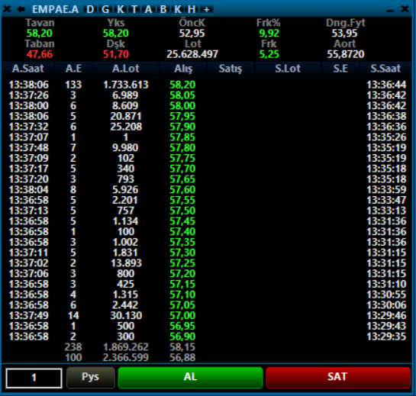Viewport: 416px width, 396px height.
Task: Click the bid time 13:37:17
Action: [x=29, y=169]
